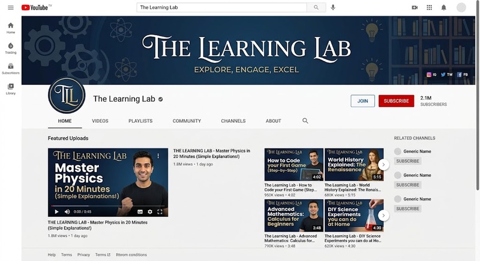Open featured video settings gear

(x=150, y=211)
